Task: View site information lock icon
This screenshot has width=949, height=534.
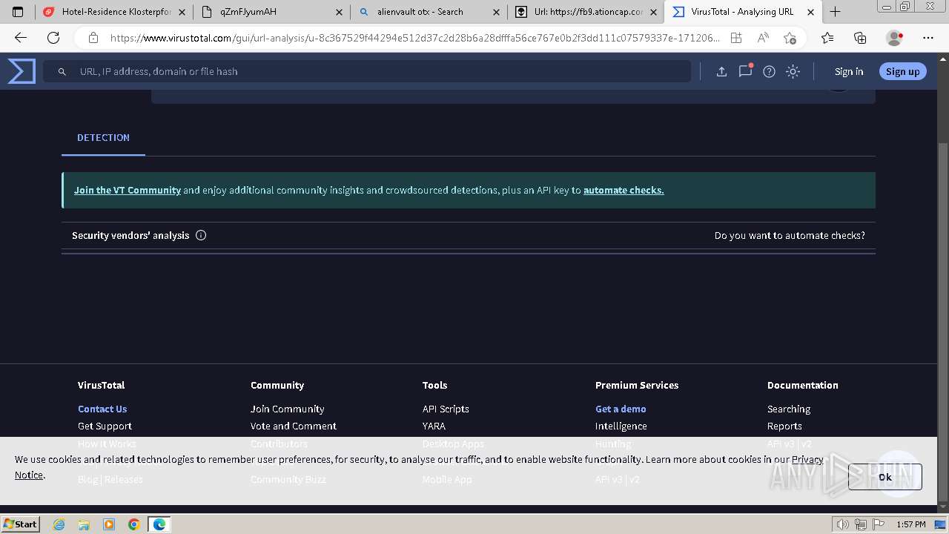Action: click(93, 38)
